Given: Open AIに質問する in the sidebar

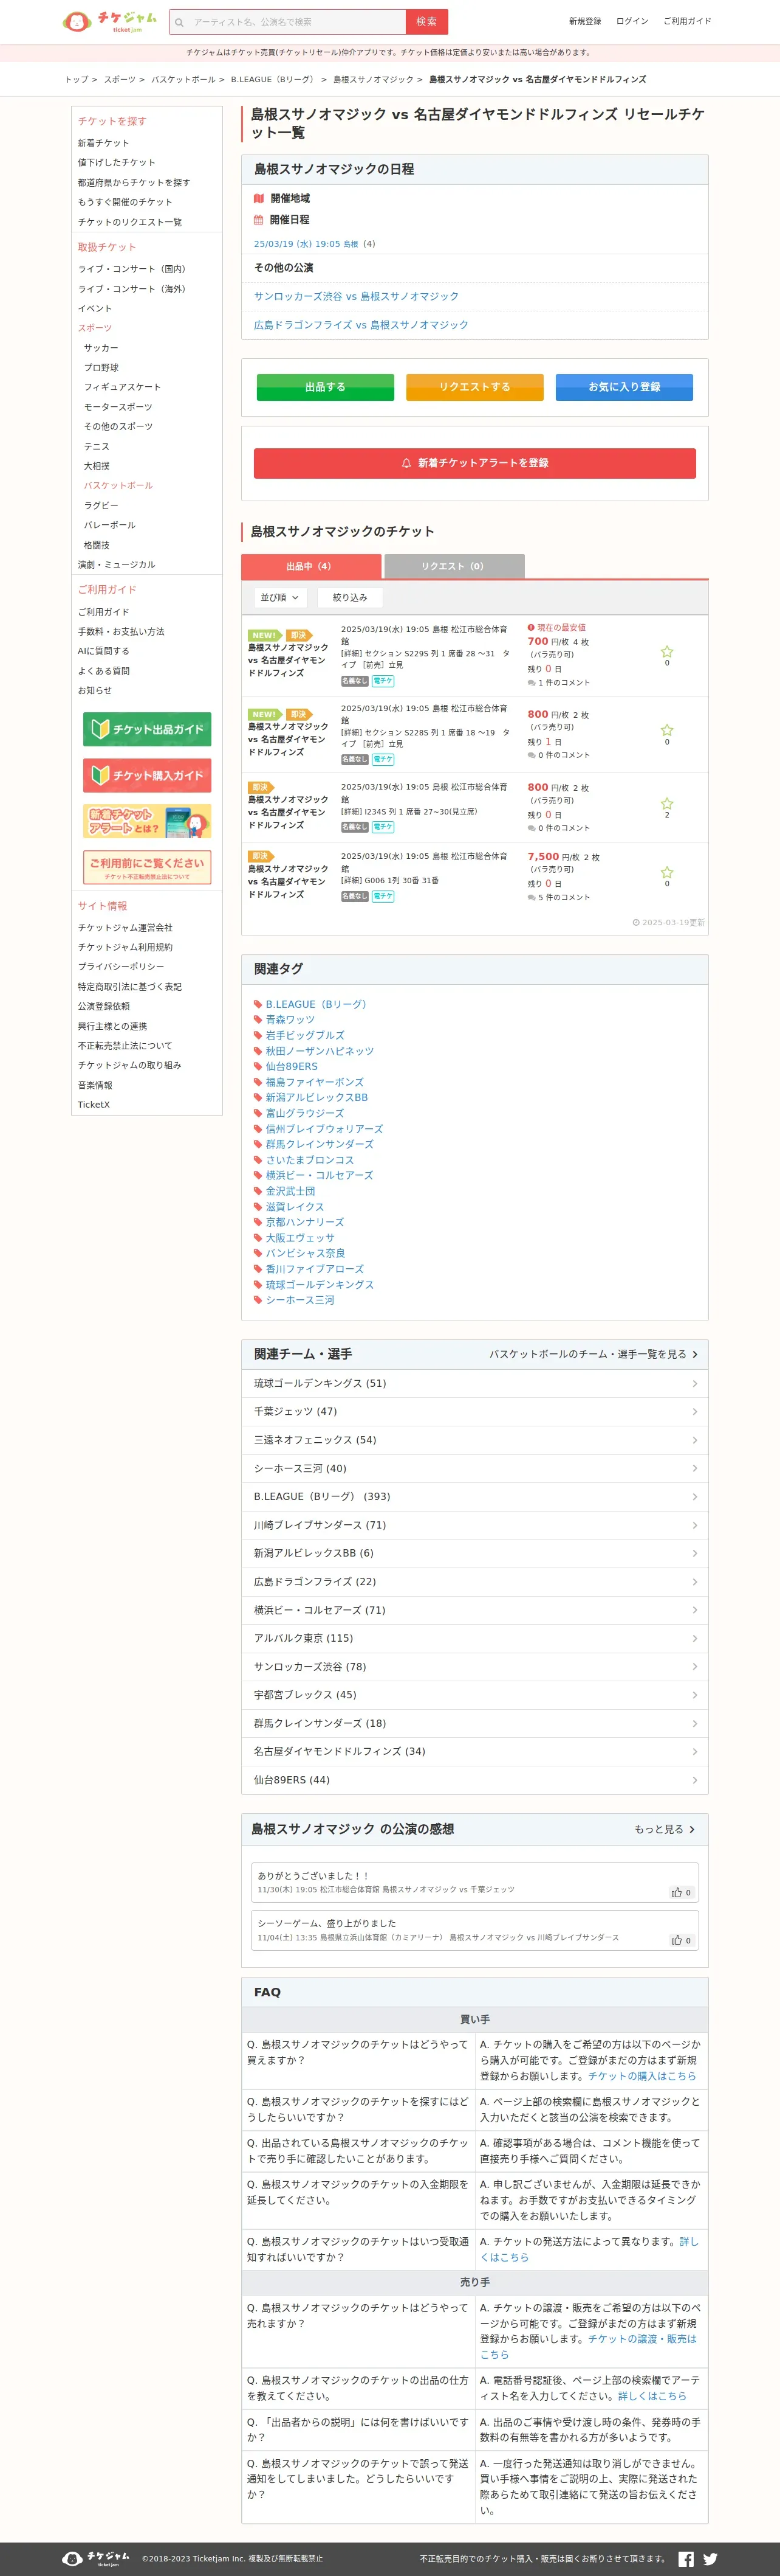Looking at the screenshot, I should coord(104,651).
